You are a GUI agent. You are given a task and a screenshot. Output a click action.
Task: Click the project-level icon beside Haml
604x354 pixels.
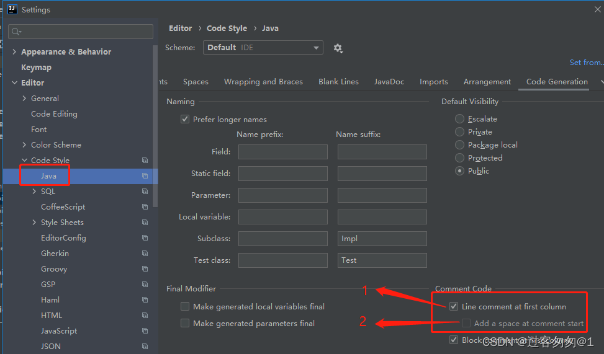point(145,299)
